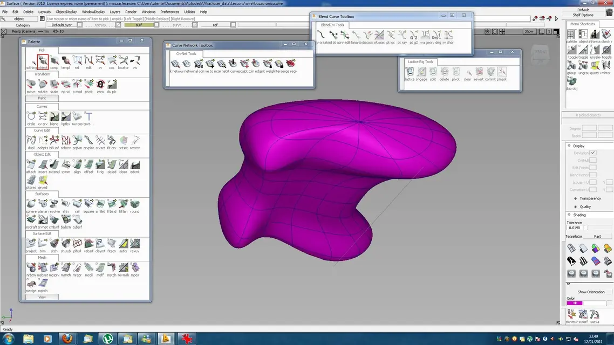Open the ObjectDisplay menu
614x345 pixels.
coord(66,12)
